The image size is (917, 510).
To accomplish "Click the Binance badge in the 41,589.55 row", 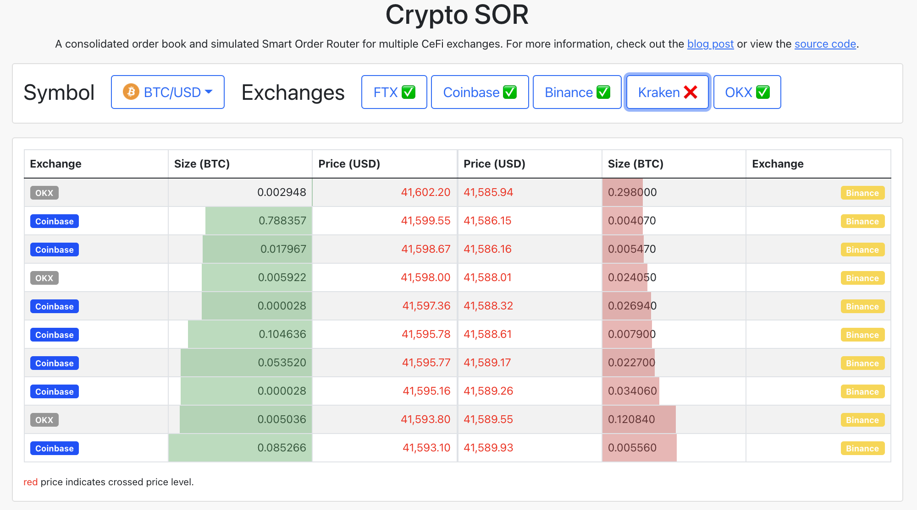I will coord(862,420).
